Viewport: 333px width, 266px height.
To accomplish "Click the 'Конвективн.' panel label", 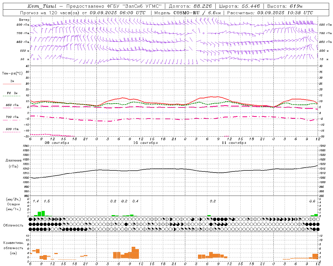I will [x=13, y=243].
